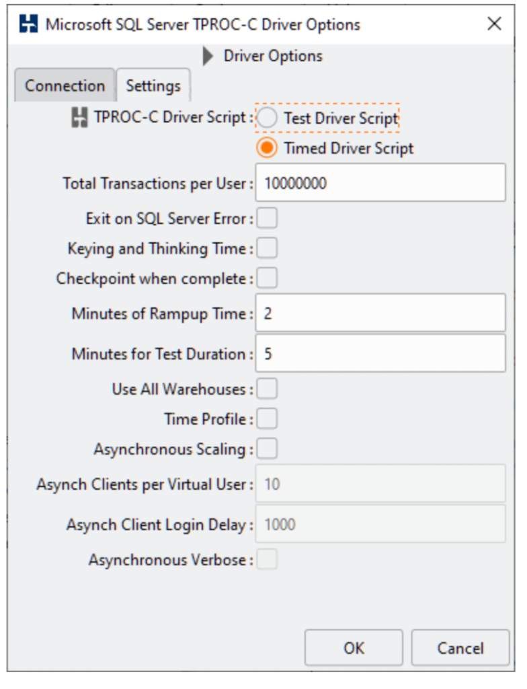The width and height of the screenshot is (527, 689).
Task: Click the HammerDB icon in title bar
Action: [x=28, y=25]
